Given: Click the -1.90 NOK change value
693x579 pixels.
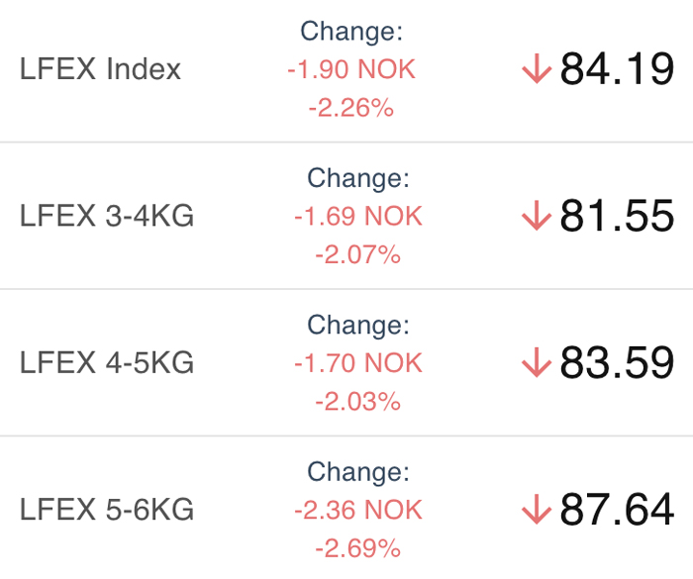Looking at the screenshot, I should [x=351, y=69].
